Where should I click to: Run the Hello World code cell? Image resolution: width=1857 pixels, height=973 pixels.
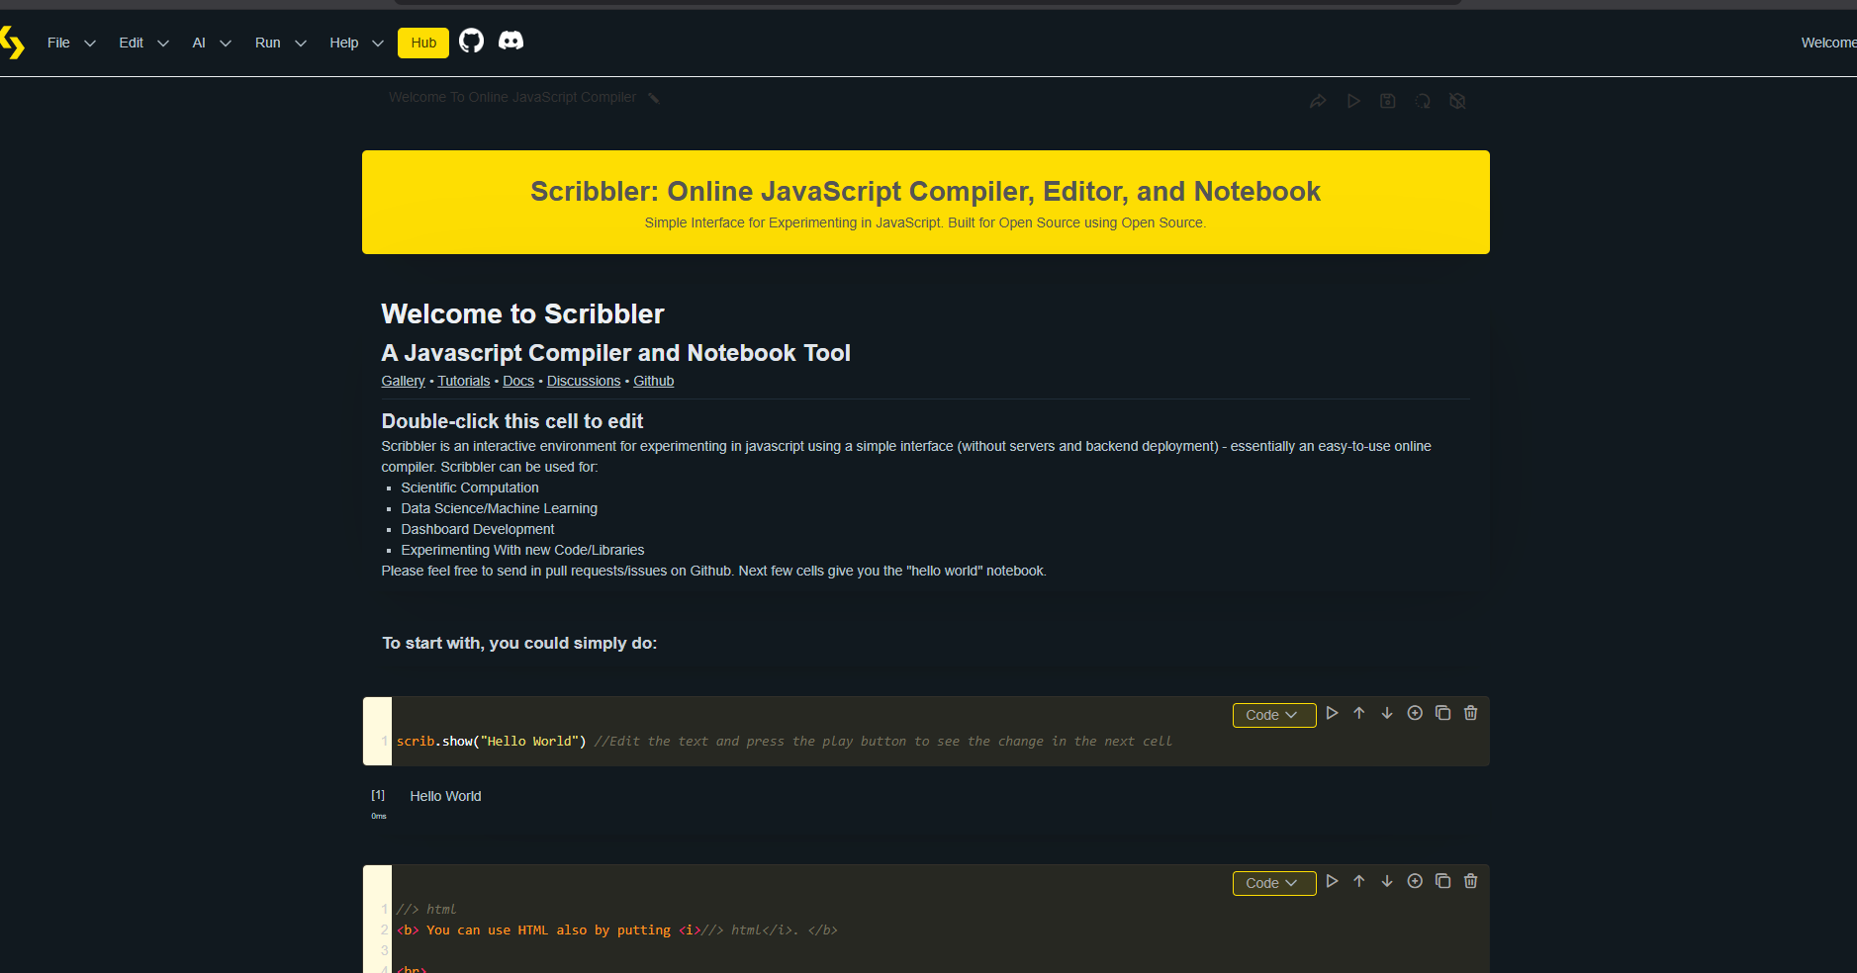[x=1333, y=712]
